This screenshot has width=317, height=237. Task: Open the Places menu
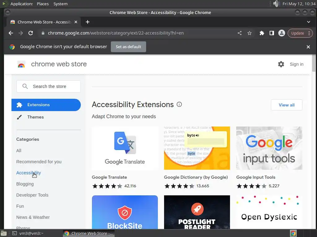click(x=43, y=4)
